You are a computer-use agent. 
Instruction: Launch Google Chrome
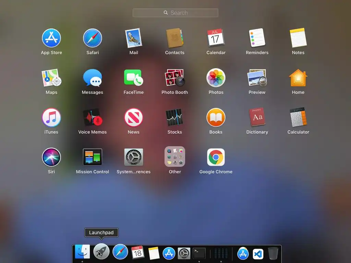[x=216, y=157]
